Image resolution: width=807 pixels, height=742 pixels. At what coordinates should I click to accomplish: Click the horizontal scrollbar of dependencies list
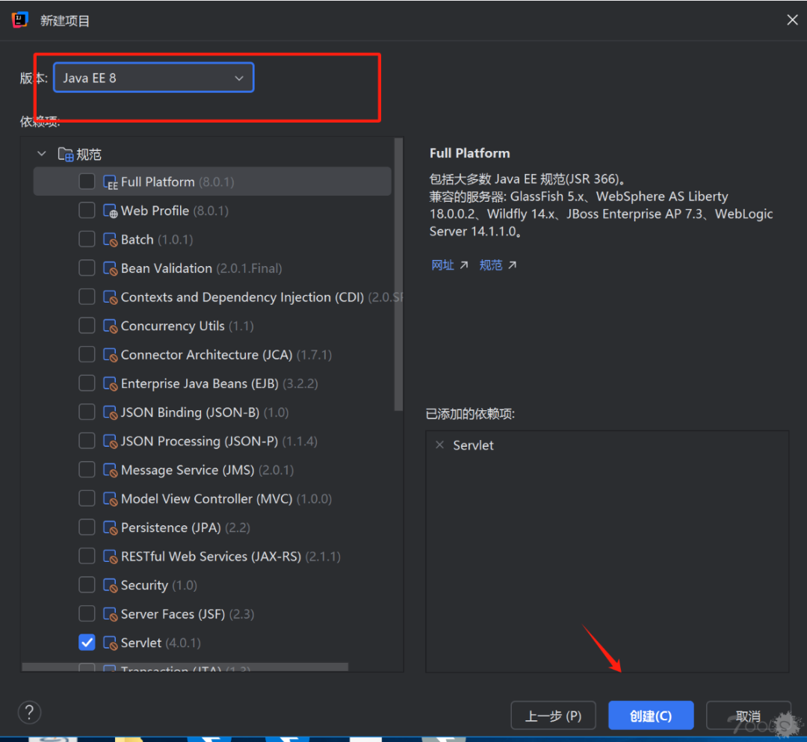click(x=185, y=667)
